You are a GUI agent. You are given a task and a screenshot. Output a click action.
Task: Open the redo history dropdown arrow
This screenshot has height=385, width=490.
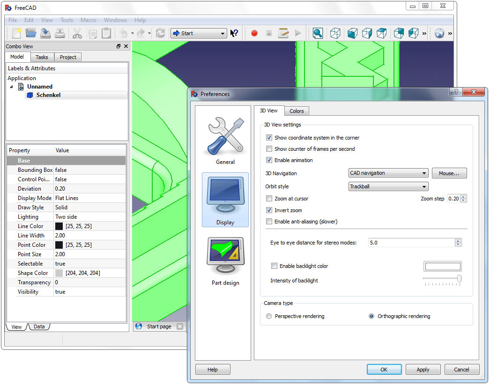click(149, 33)
